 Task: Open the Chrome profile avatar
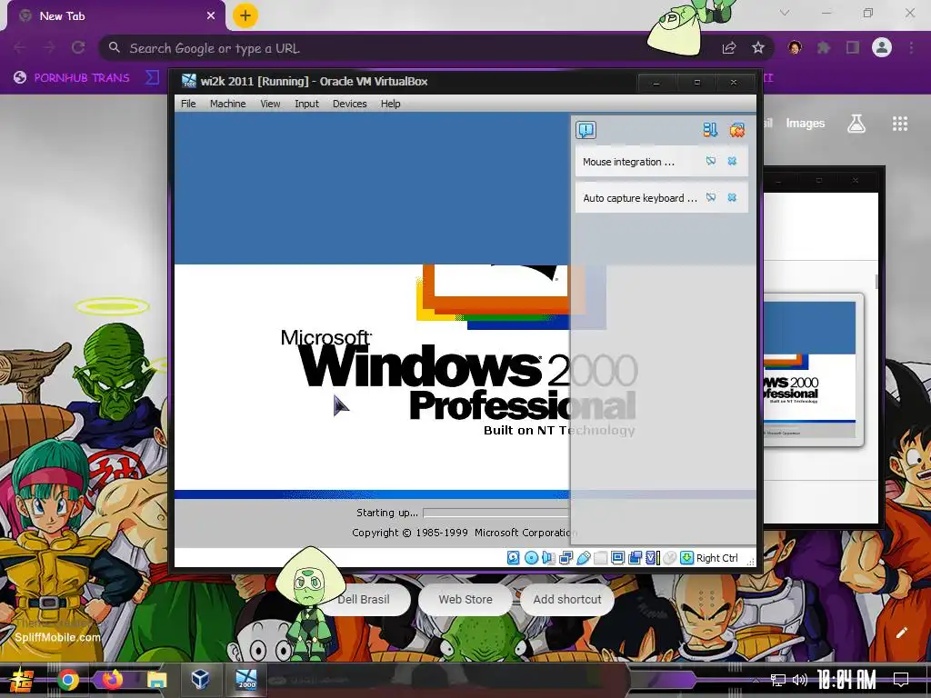coord(882,47)
